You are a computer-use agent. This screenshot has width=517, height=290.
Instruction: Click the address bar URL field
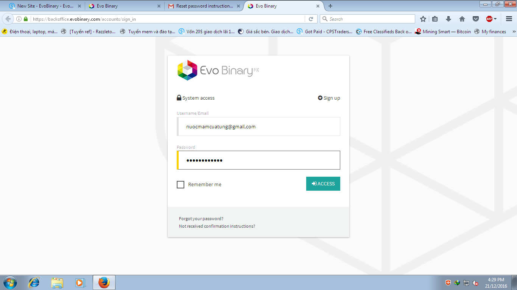tap(168, 19)
